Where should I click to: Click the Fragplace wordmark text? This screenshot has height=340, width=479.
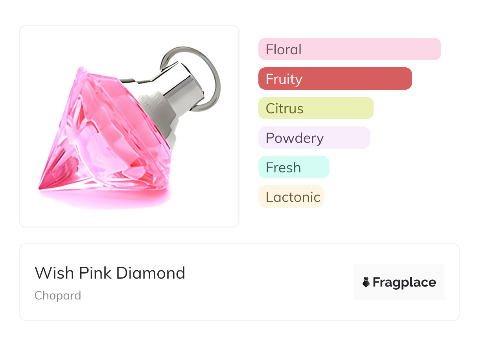point(404,282)
